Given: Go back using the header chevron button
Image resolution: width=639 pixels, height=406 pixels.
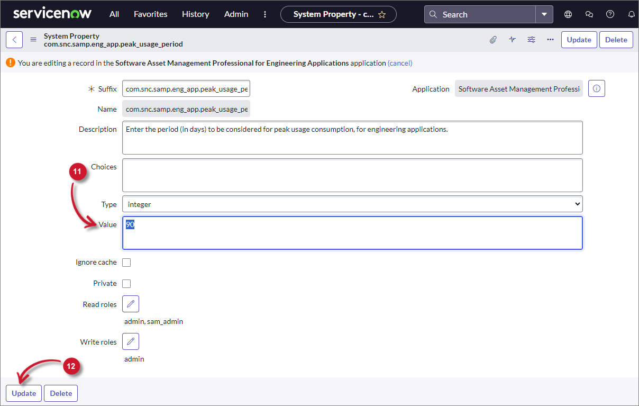Looking at the screenshot, I should pyautogui.click(x=14, y=40).
